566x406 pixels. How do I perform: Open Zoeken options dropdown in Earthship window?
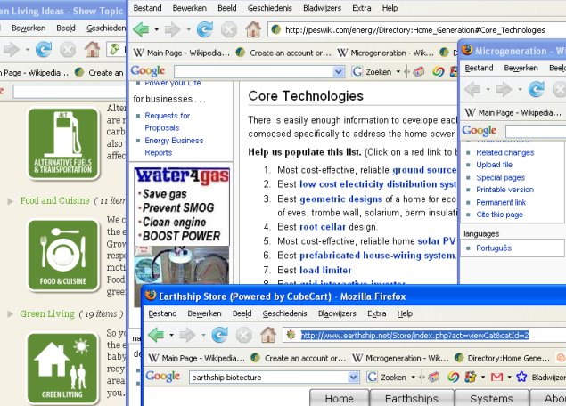(x=414, y=378)
